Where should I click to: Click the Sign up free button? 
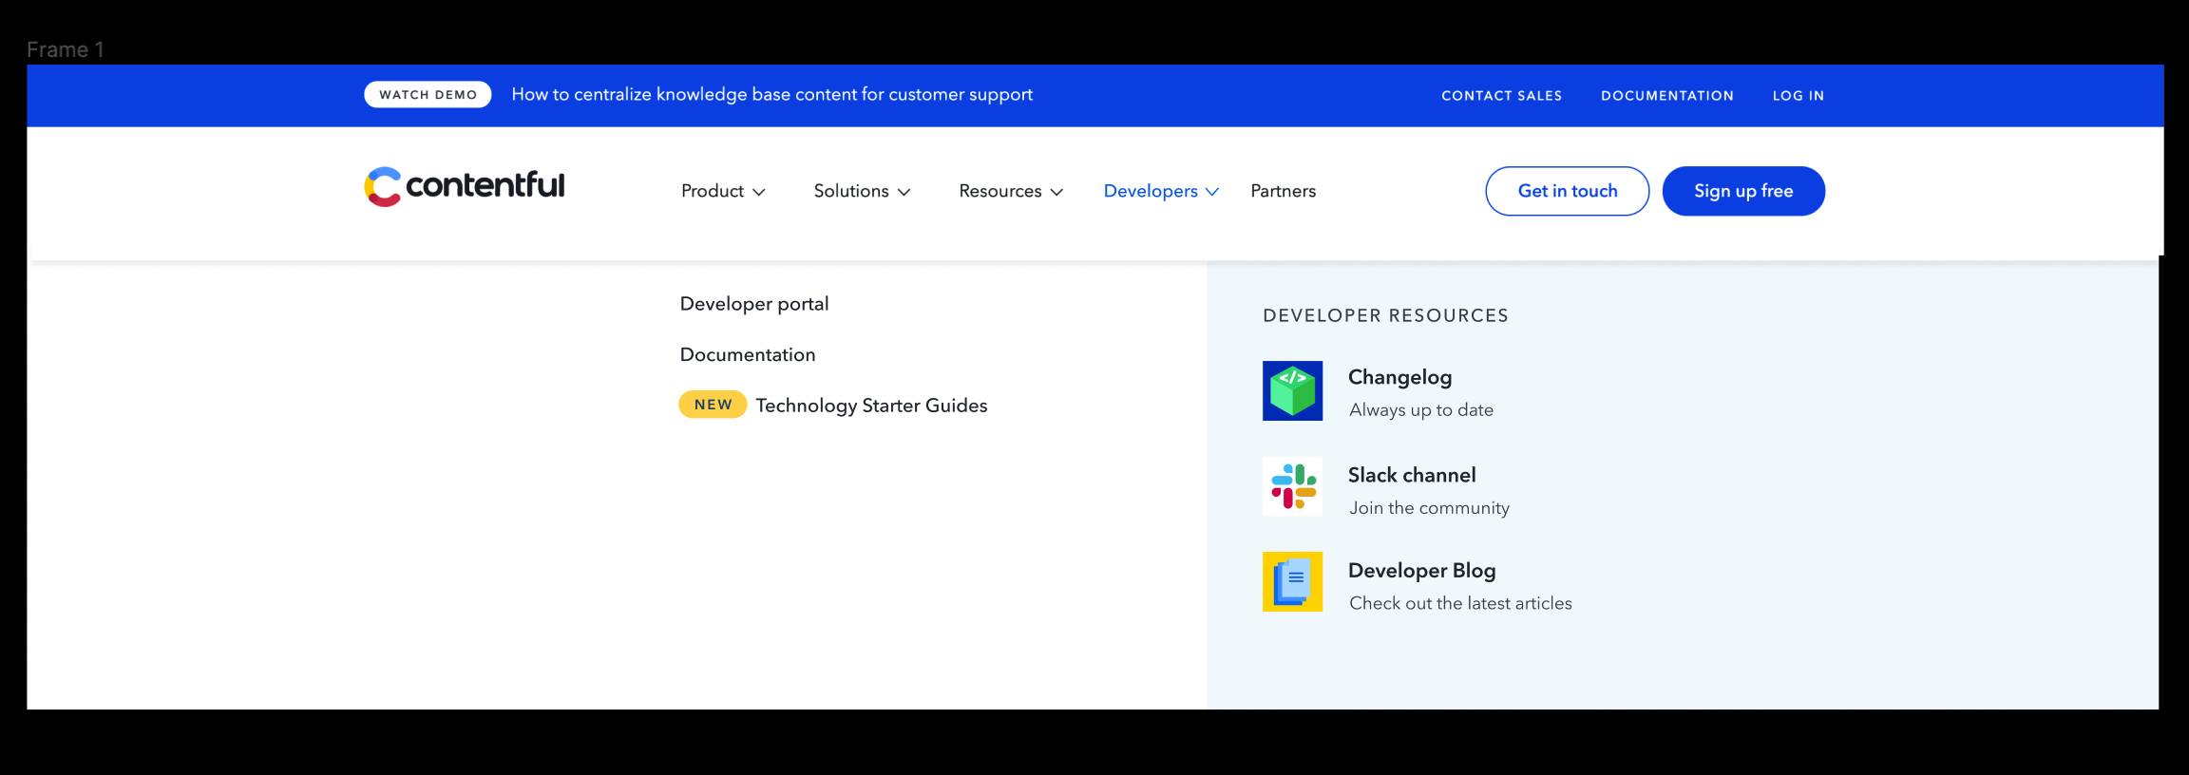point(1743,191)
